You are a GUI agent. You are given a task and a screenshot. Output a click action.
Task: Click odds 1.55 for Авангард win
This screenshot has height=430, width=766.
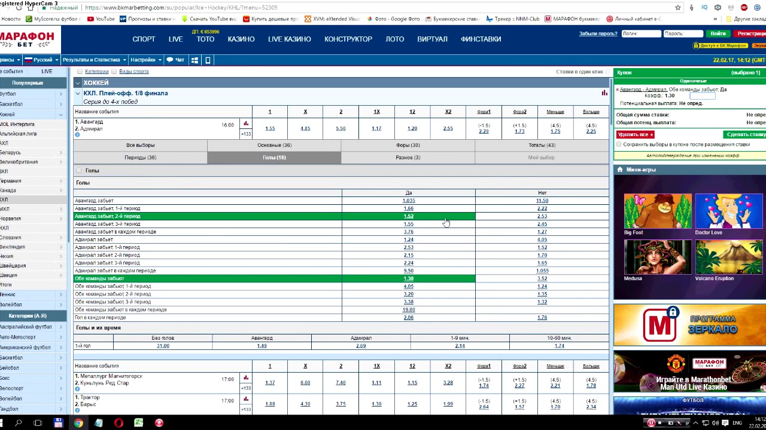click(x=270, y=128)
